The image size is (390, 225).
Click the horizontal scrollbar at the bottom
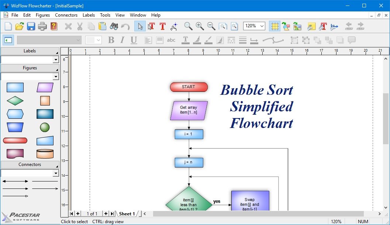[x=258, y=214]
